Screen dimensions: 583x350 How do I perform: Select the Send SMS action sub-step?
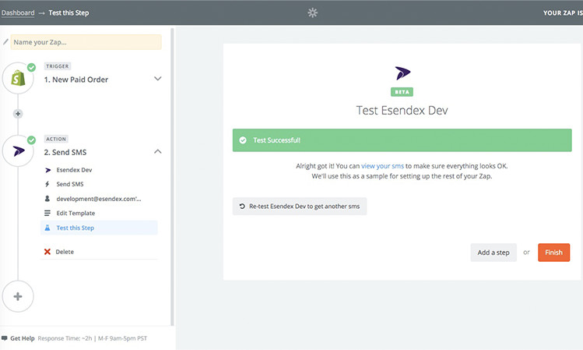(69, 184)
